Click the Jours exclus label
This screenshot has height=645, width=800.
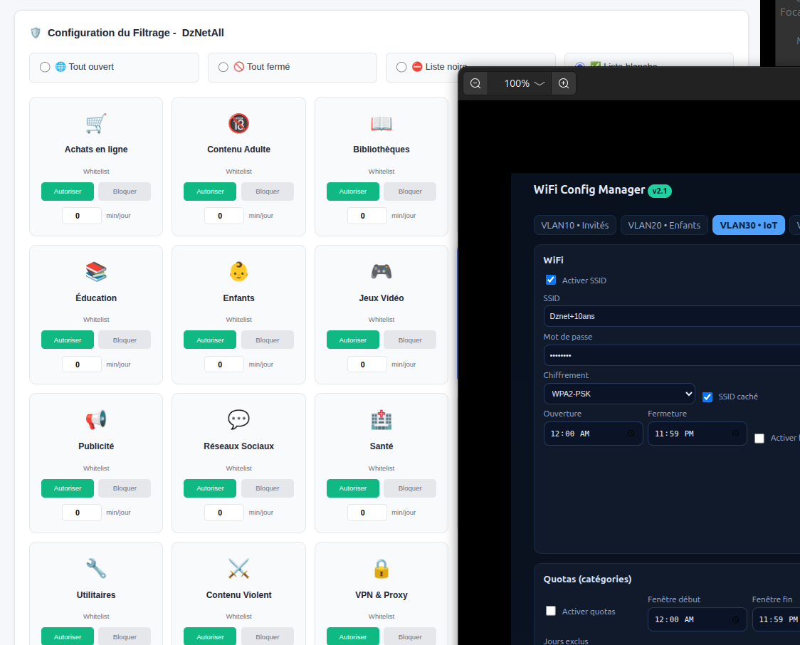(566, 641)
